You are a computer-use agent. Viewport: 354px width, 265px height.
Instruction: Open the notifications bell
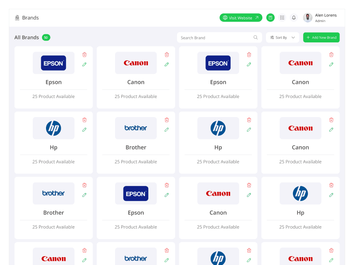point(294,18)
